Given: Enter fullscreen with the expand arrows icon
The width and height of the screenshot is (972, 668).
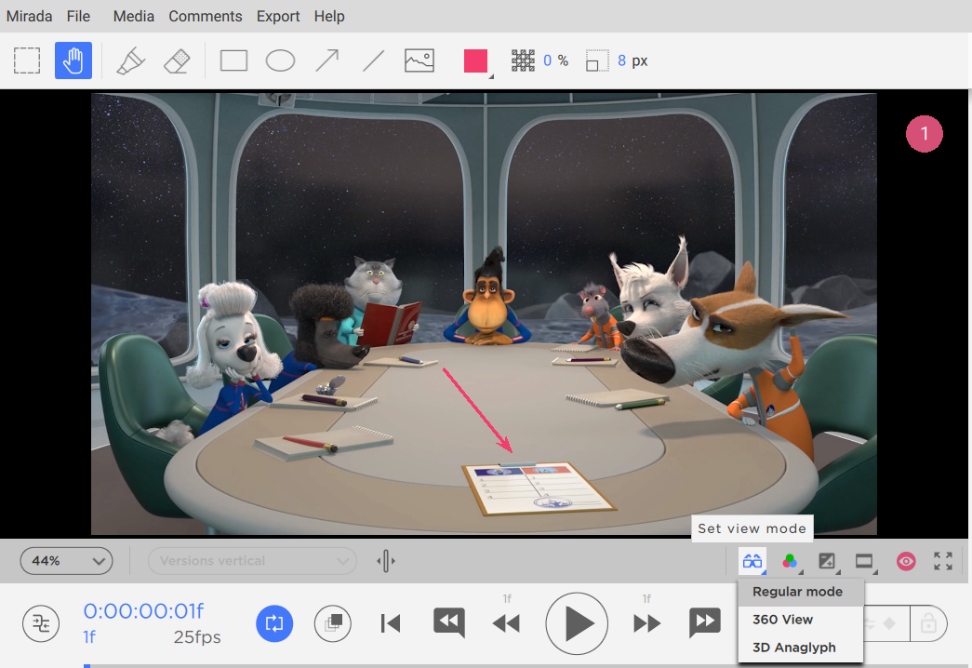Looking at the screenshot, I should pyautogui.click(x=943, y=561).
